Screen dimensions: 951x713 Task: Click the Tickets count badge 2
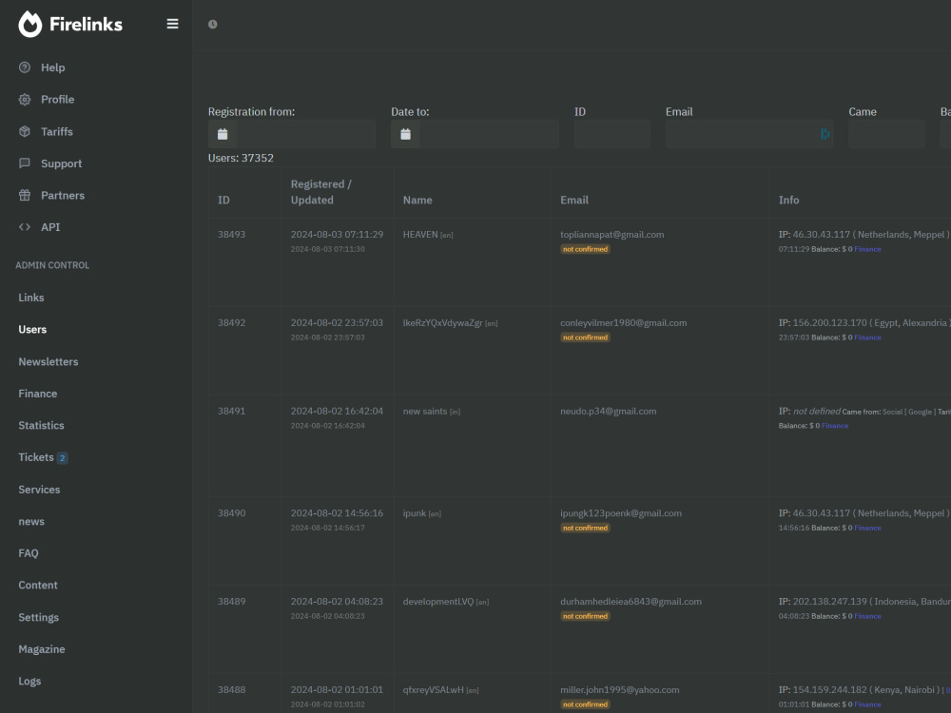coord(62,458)
